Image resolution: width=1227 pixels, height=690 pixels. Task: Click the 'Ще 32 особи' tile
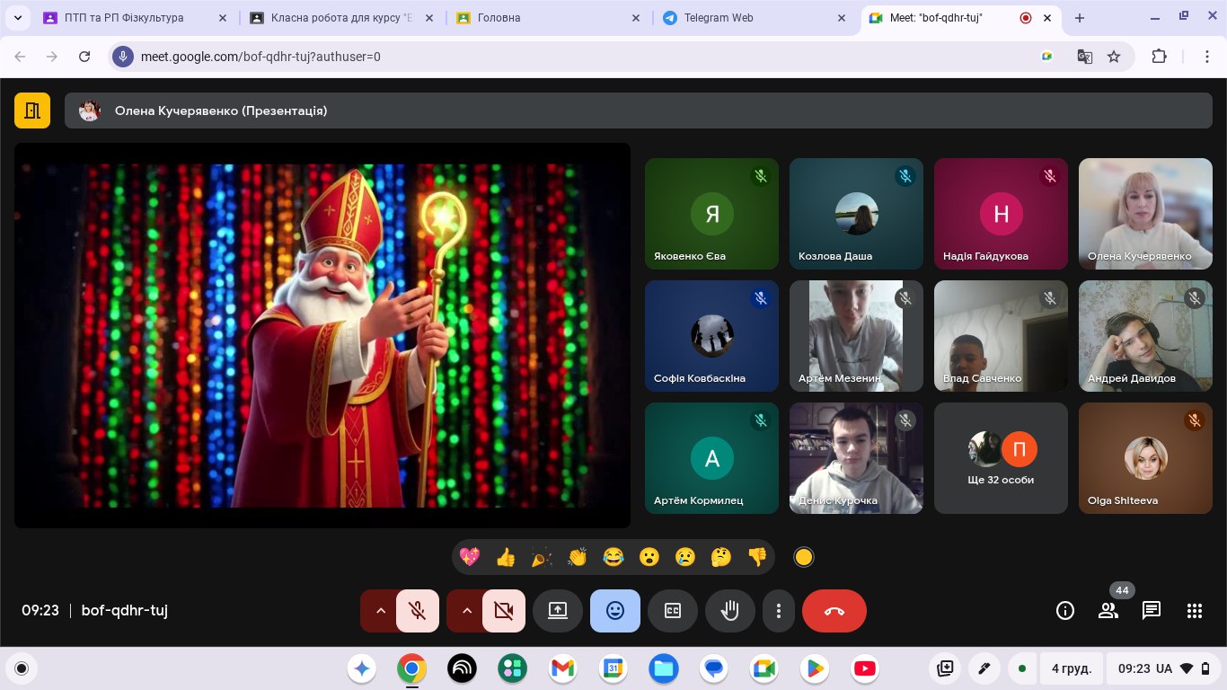pos(1001,458)
